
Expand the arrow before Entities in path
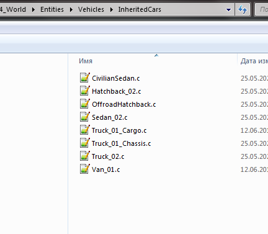click(33, 9)
